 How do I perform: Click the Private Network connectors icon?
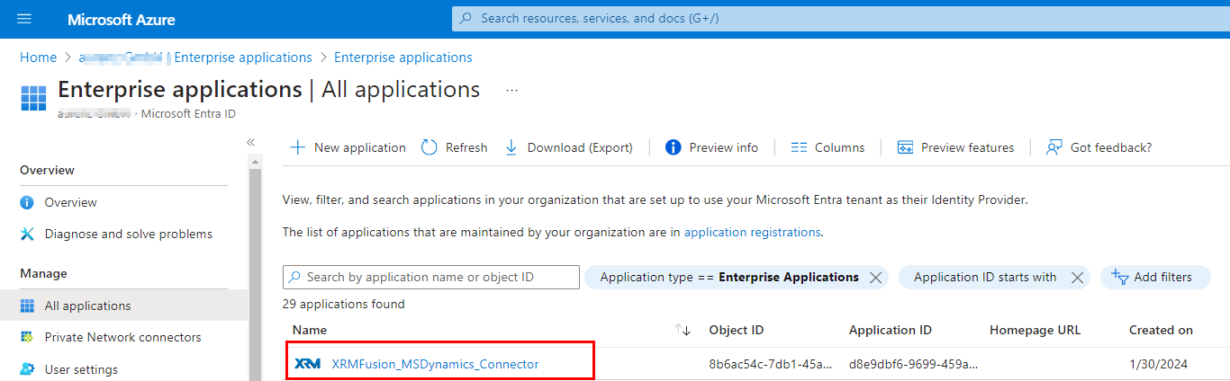27,337
